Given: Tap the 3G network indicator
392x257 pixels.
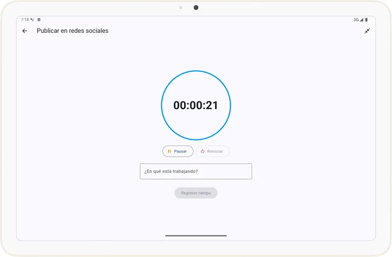Looking at the screenshot, I should 356,20.
